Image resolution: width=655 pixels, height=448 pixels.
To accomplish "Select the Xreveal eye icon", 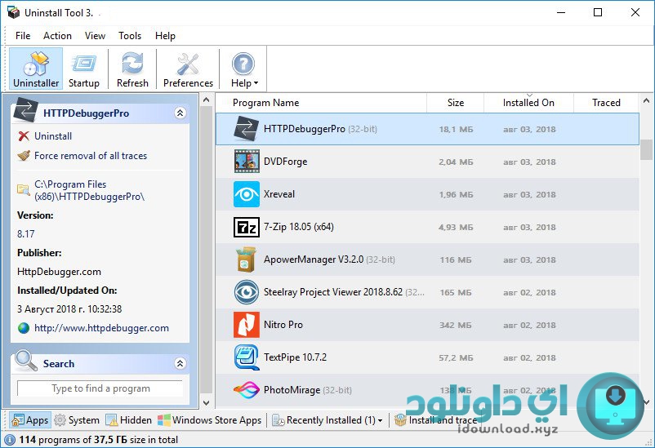I will pos(247,194).
